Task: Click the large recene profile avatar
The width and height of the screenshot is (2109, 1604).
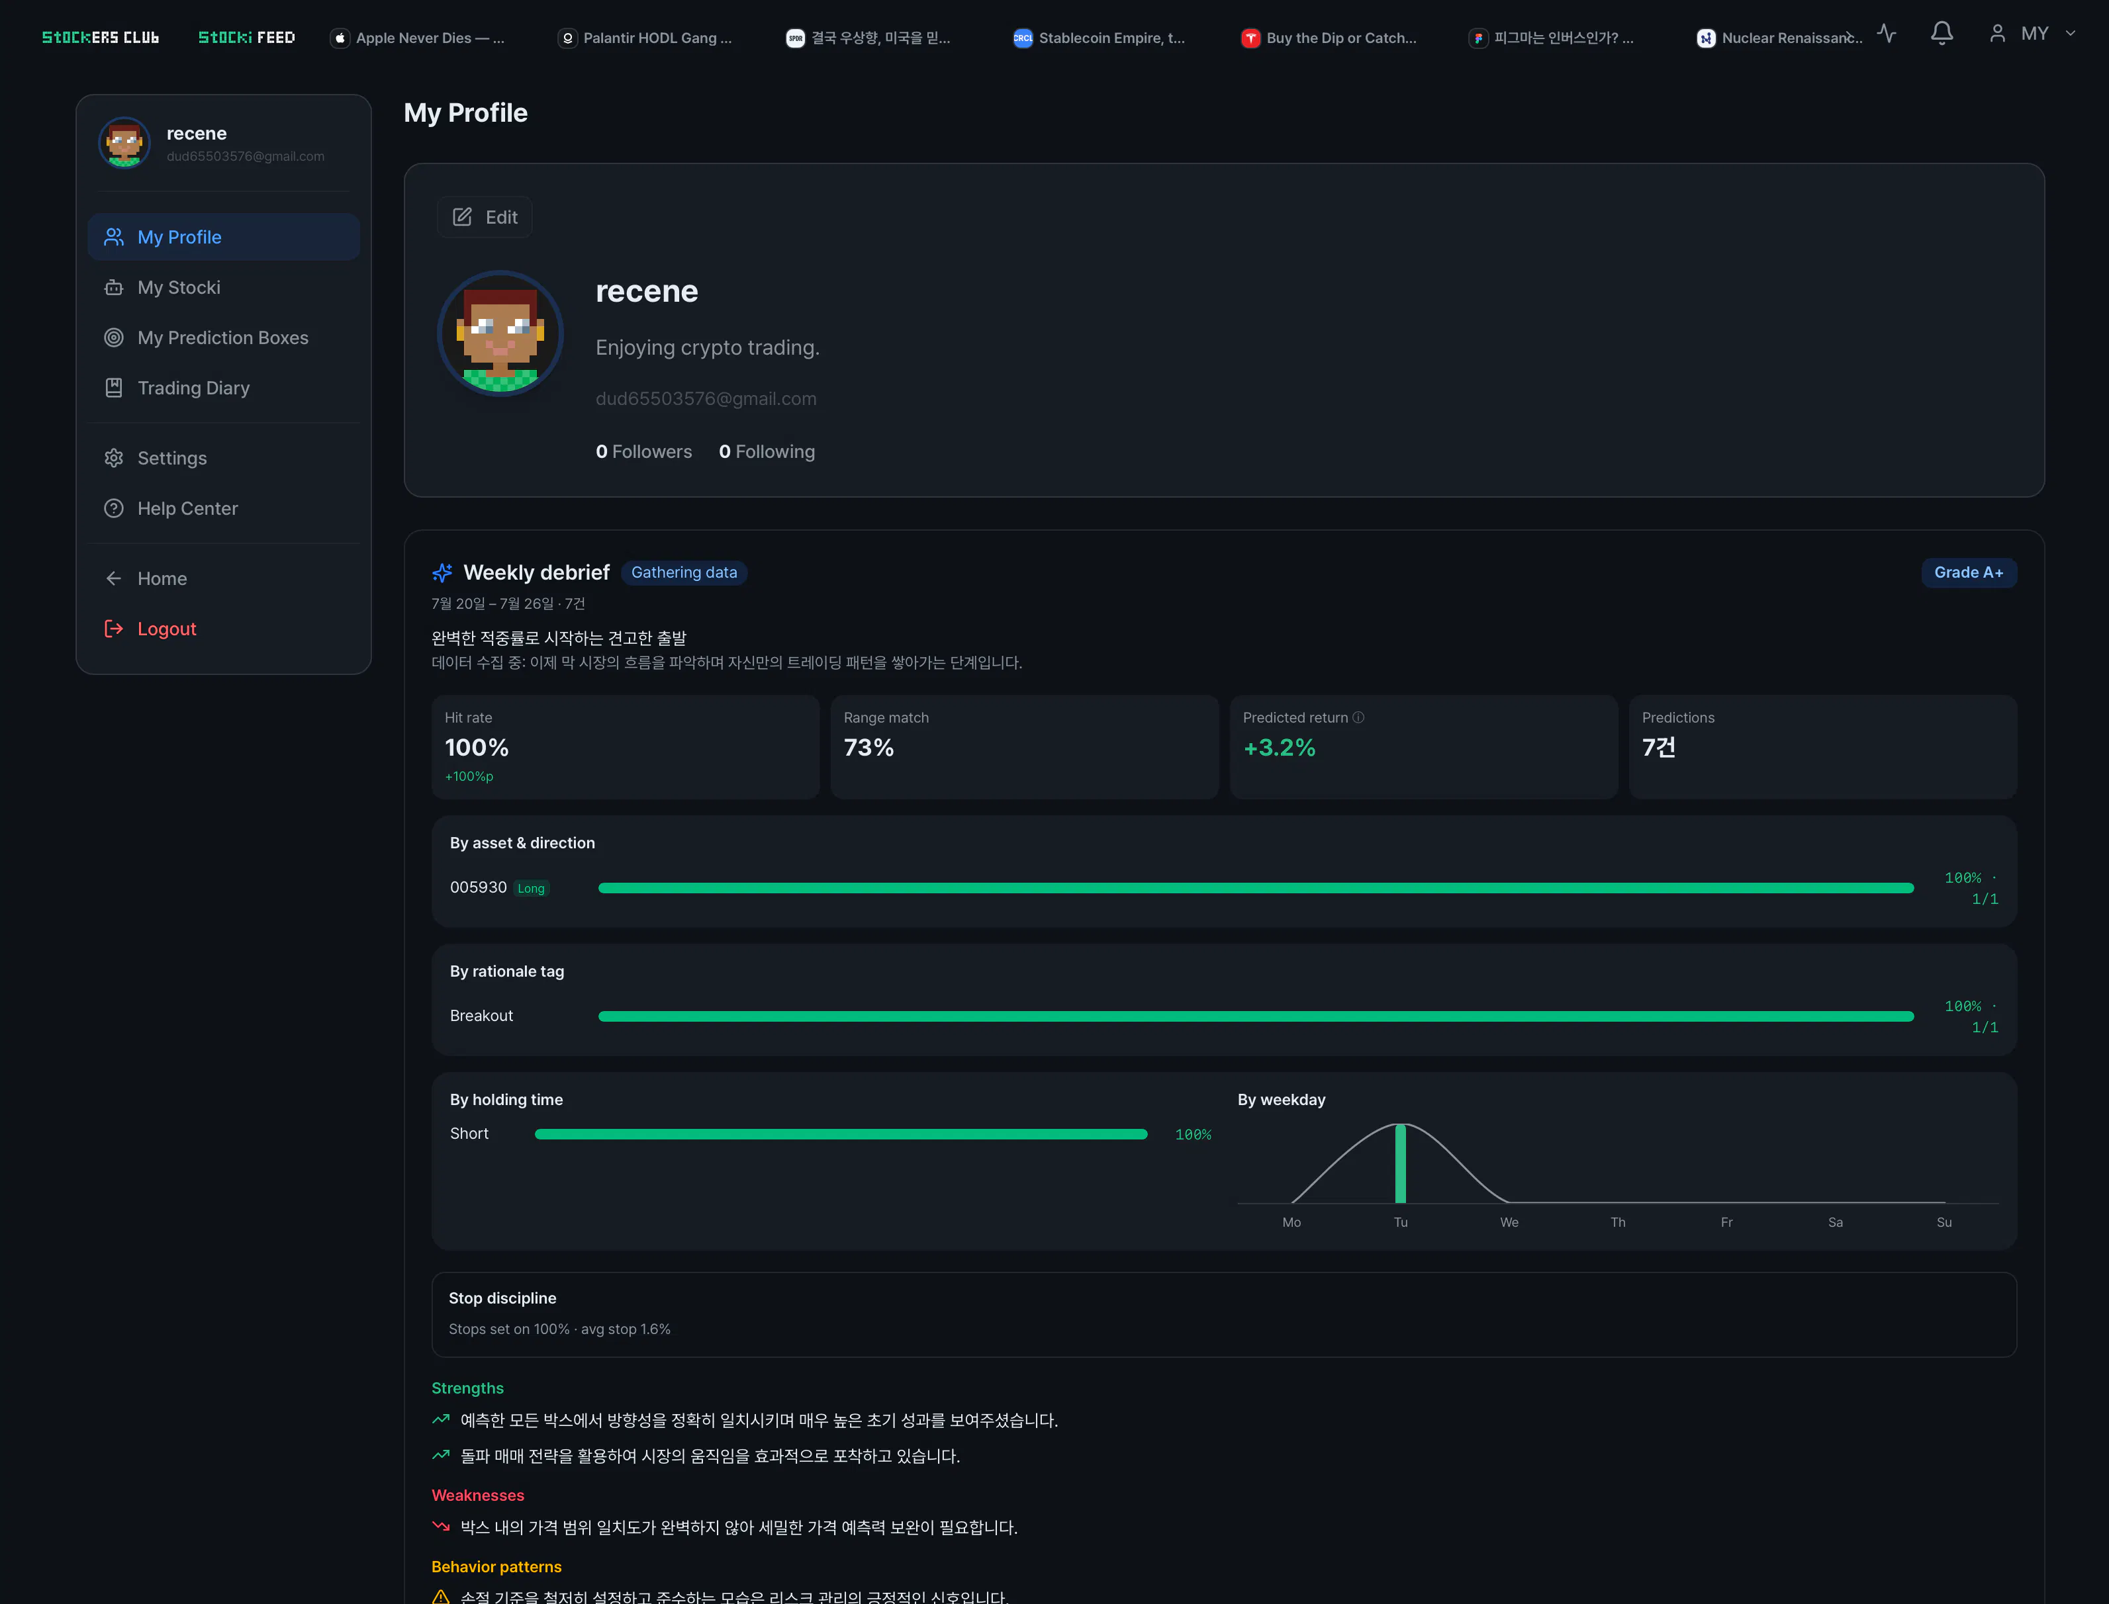Action: 500,334
